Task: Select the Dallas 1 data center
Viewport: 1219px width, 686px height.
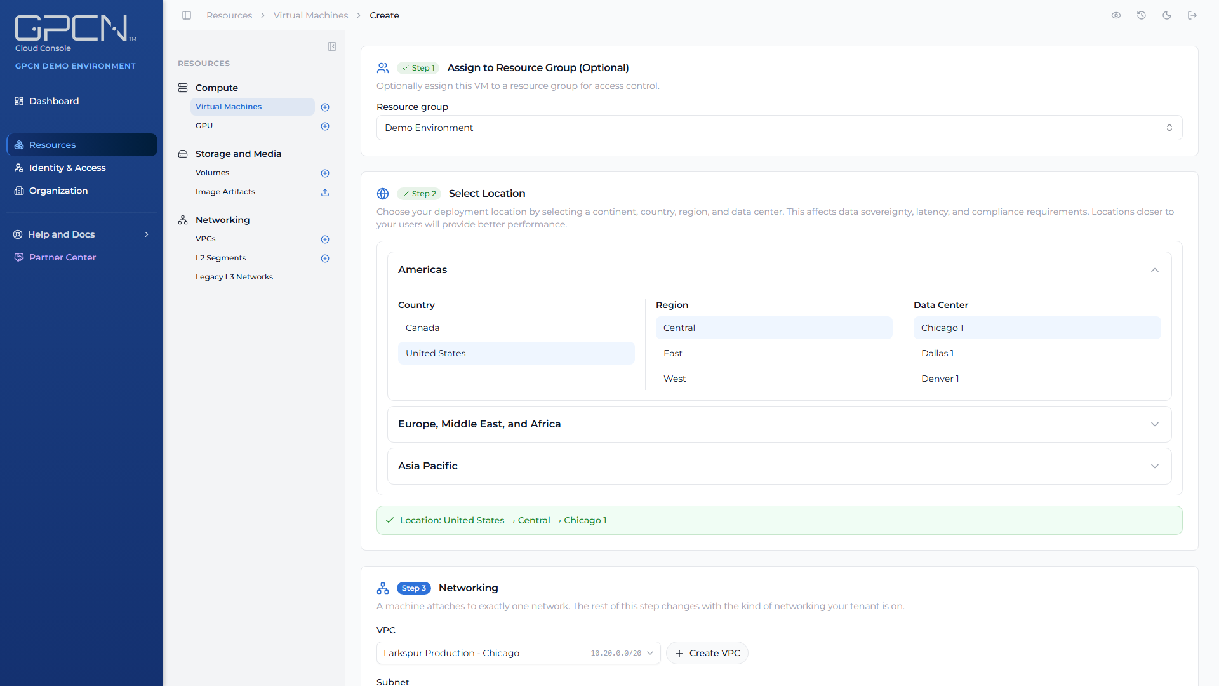Action: tap(1037, 353)
